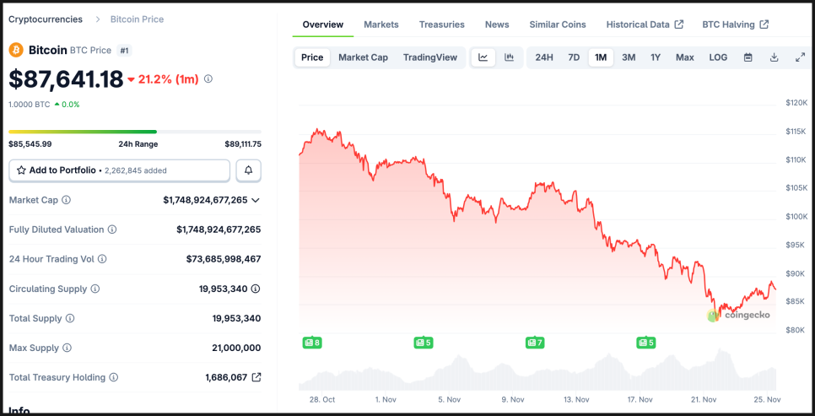Click the price alert bell icon
This screenshot has height=416, width=815.
(248, 170)
